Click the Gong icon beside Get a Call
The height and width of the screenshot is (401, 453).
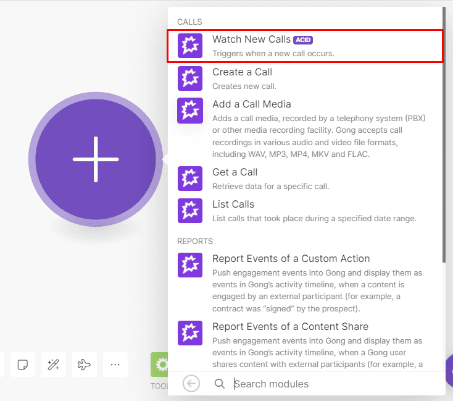189,179
